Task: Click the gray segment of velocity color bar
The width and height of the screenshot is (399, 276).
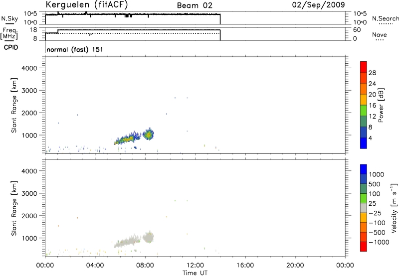Action: (x=364, y=208)
